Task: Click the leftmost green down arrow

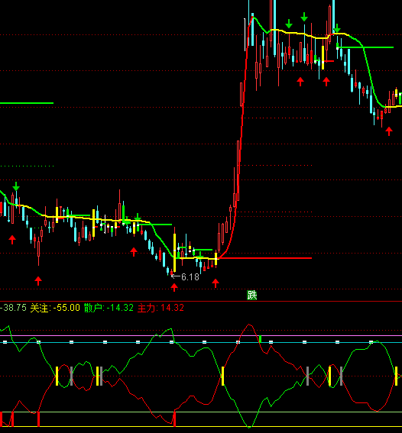Action: point(16,186)
